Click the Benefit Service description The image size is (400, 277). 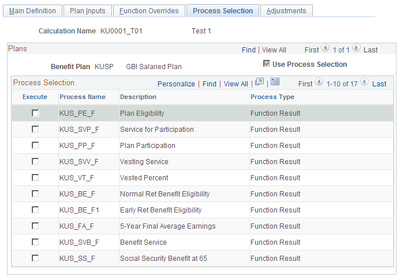143,242
